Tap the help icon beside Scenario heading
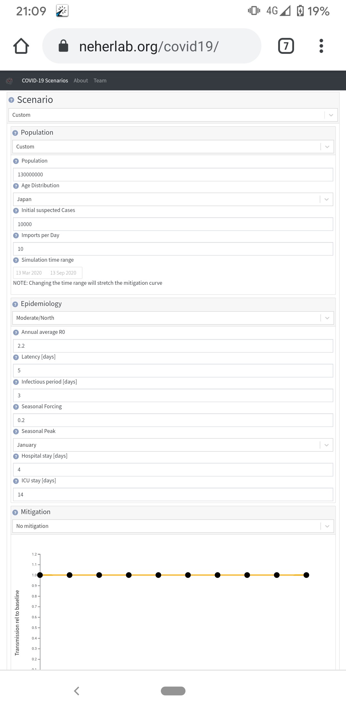 click(12, 100)
